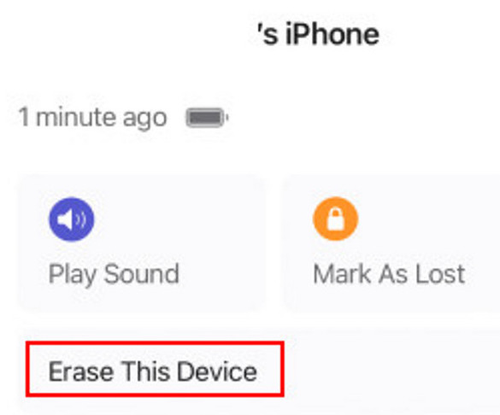This screenshot has height=415, width=500.
Task: Select the Play Sound text label
Action: coord(114,274)
